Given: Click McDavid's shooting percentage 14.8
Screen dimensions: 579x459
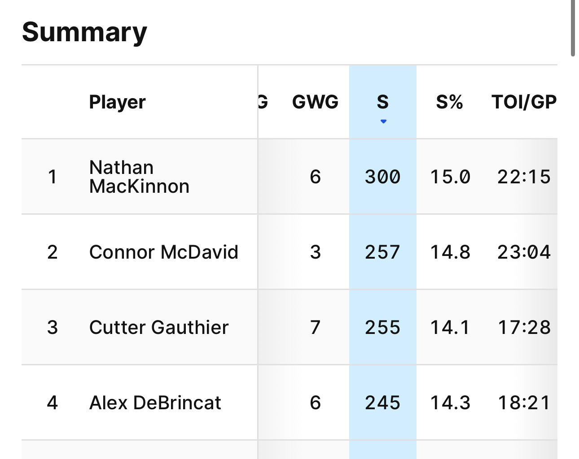Looking at the screenshot, I should pos(449,252).
